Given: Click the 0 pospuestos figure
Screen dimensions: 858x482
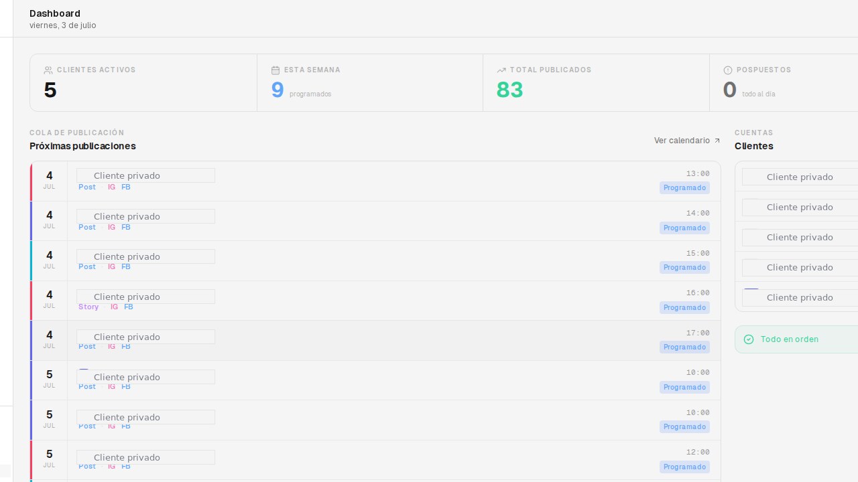Looking at the screenshot, I should coord(730,90).
